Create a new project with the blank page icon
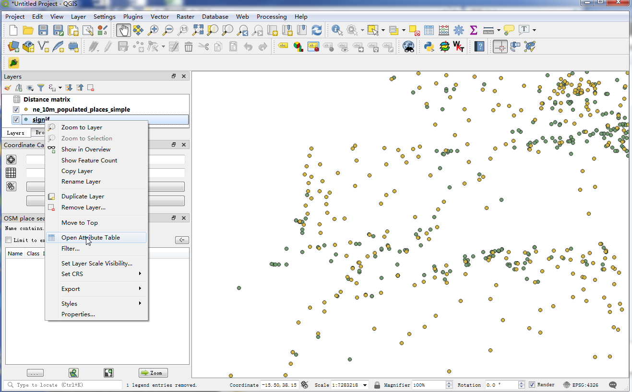 13,30
